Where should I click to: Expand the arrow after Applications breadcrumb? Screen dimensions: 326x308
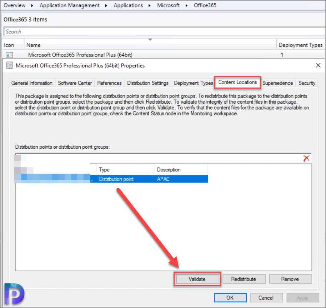click(x=150, y=5)
